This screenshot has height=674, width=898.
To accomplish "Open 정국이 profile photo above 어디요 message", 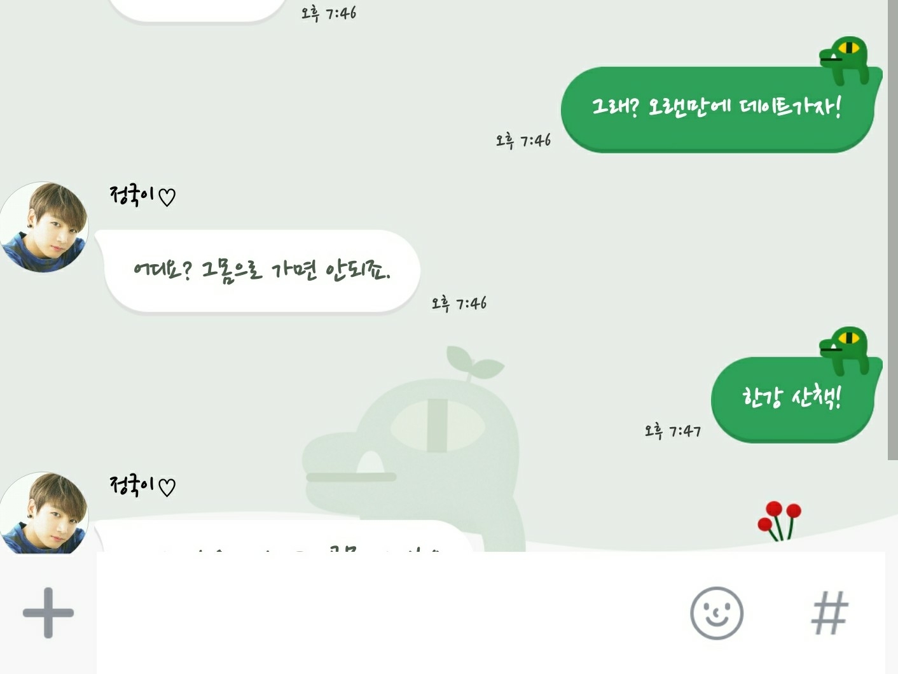I will click(44, 227).
